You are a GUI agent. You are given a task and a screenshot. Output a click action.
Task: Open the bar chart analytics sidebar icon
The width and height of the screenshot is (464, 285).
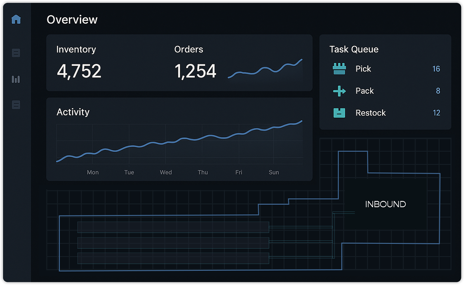point(16,79)
